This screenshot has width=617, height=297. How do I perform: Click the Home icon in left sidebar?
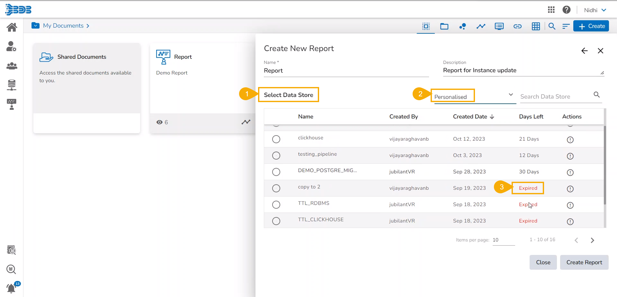[x=12, y=27]
